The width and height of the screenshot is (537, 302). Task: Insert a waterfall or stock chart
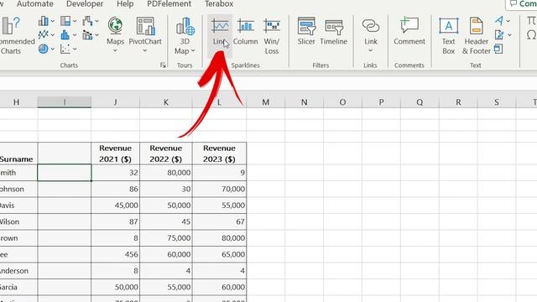click(87, 21)
